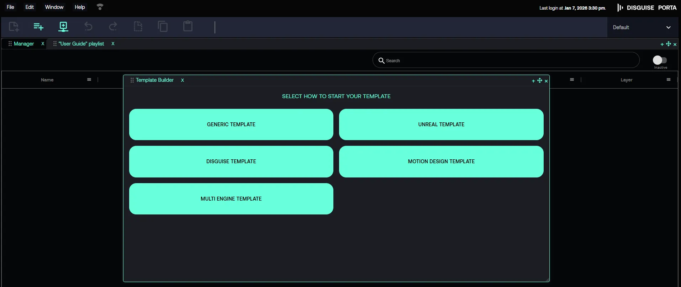Click the copy icon in the toolbar
The width and height of the screenshot is (681, 287).
click(163, 27)
